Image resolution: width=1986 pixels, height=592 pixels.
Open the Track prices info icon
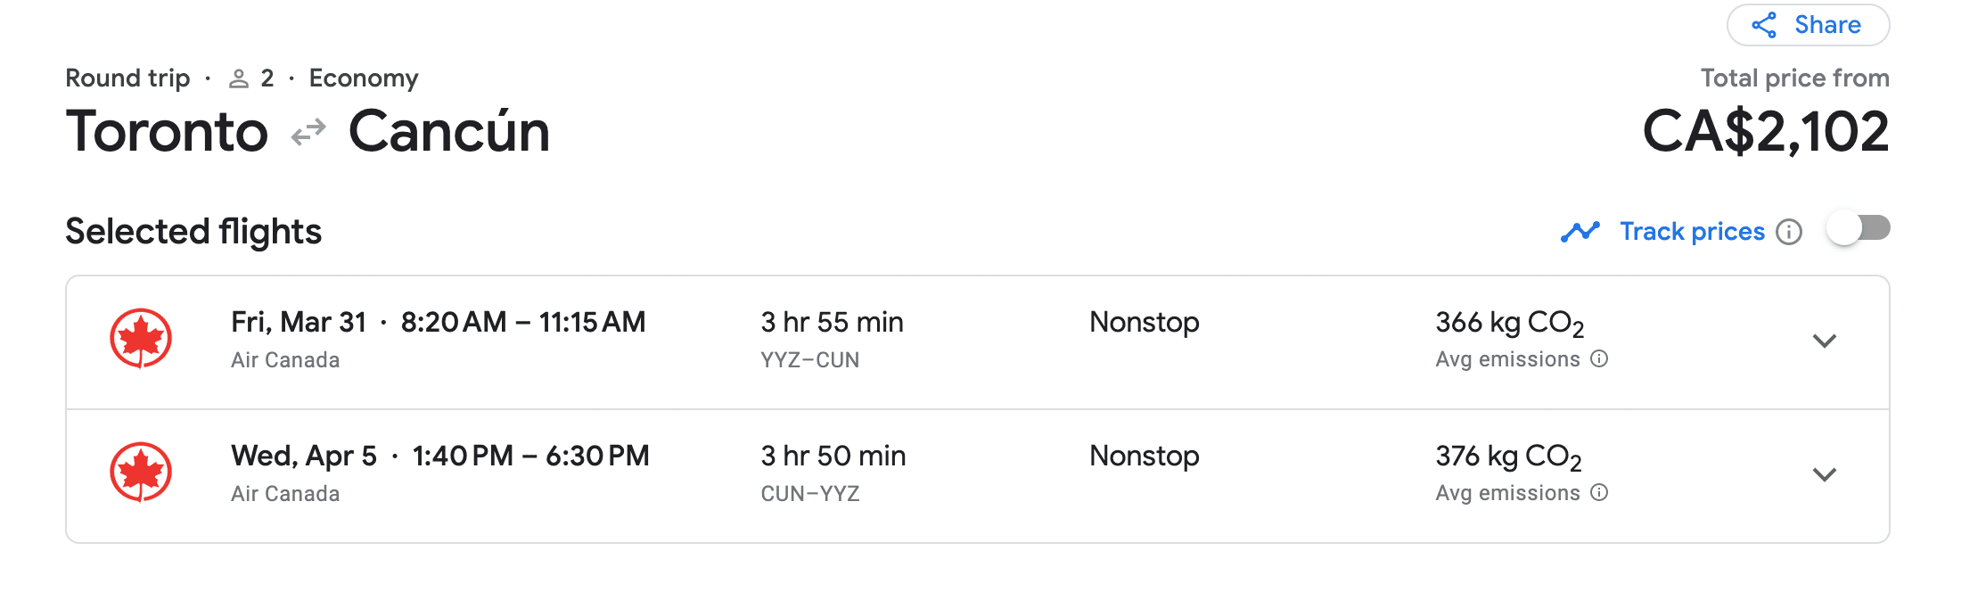tap(1788, 232)
